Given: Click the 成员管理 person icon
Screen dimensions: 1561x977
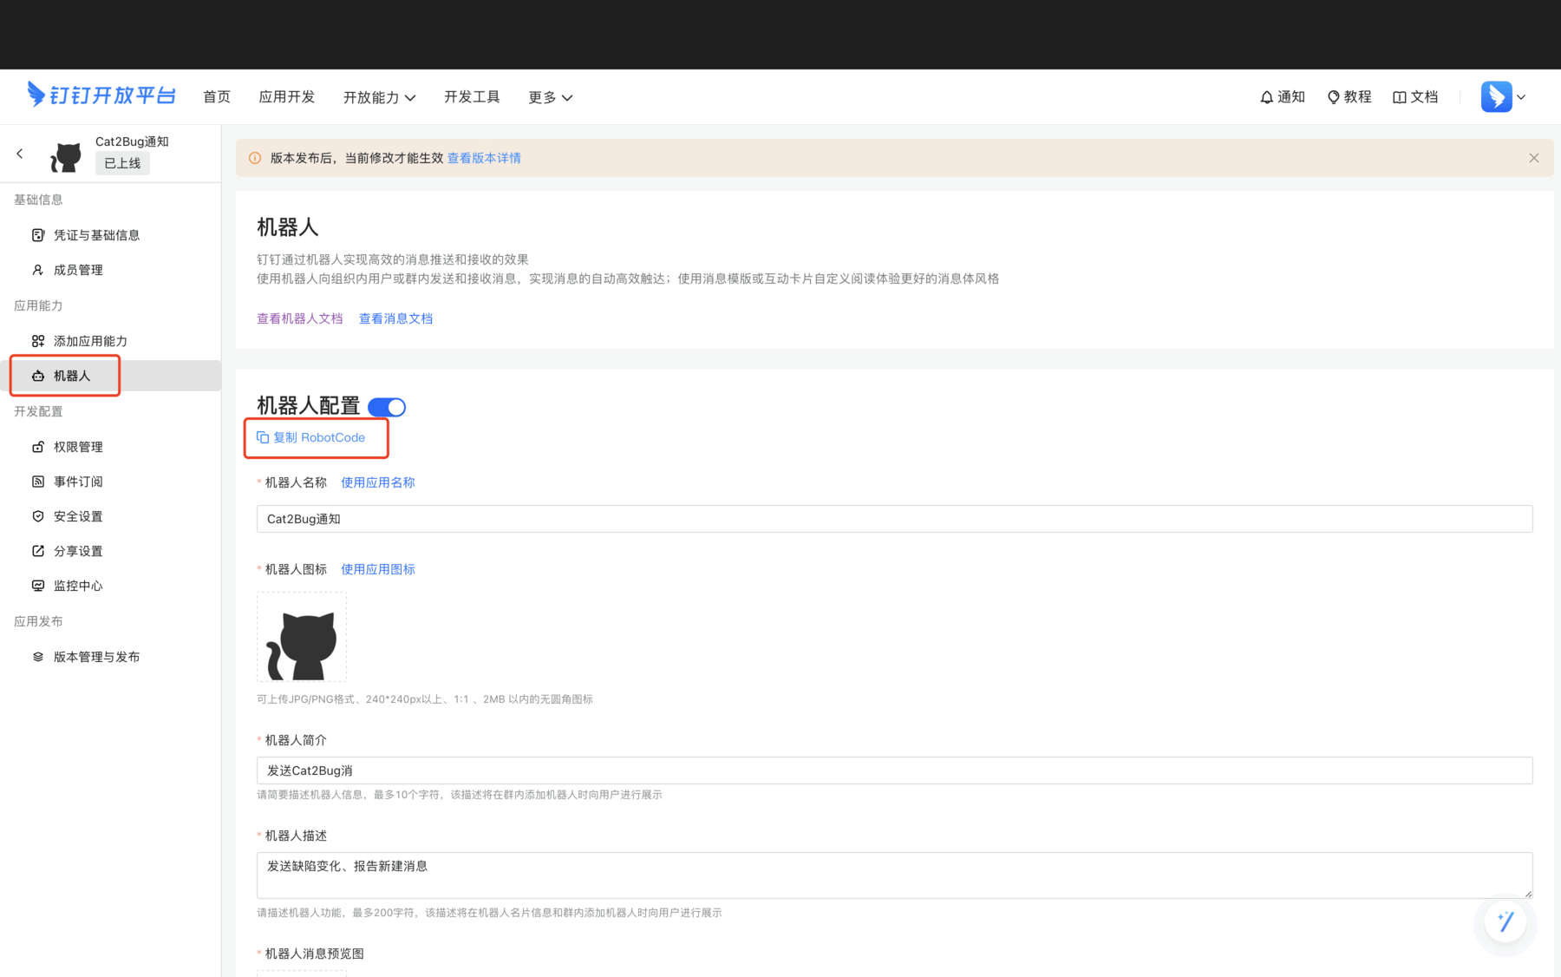Looking at the screenshot, I should point(38,270).
